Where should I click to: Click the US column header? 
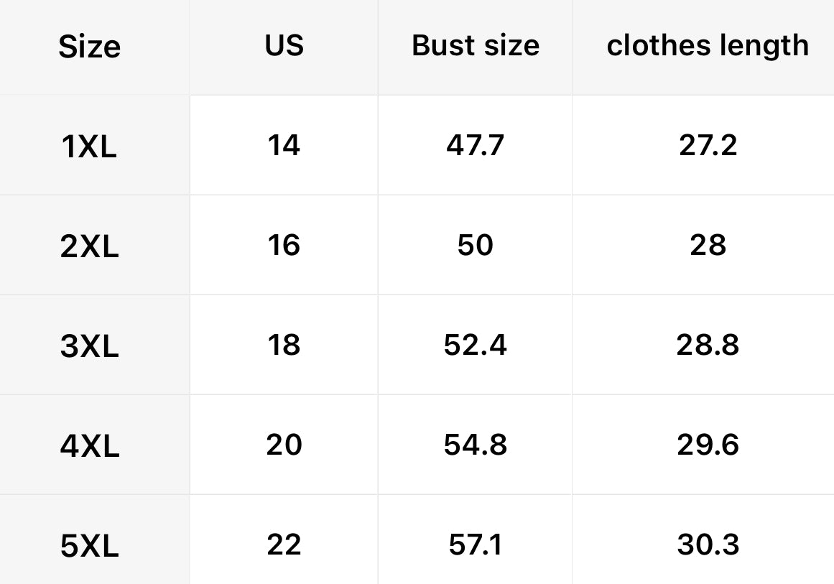[284, 46]
